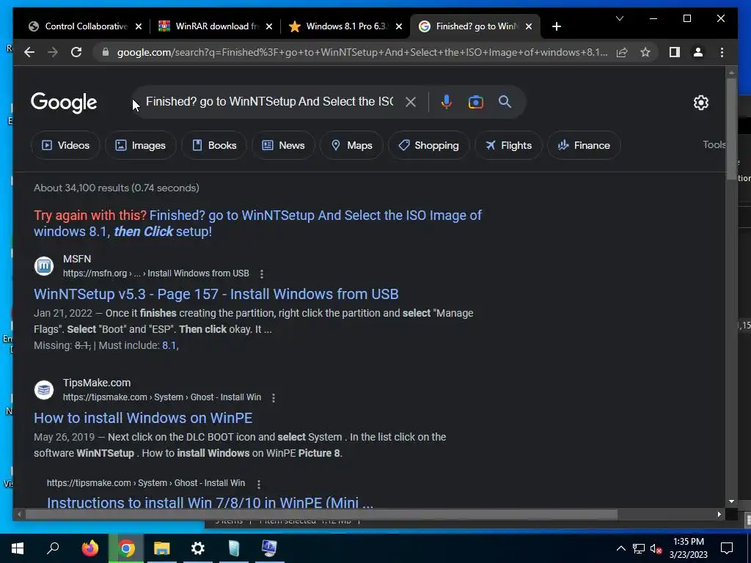This screenshot has width=751, height=563.
Task: Open the Chrome profile menu
Action: [698, 52]
